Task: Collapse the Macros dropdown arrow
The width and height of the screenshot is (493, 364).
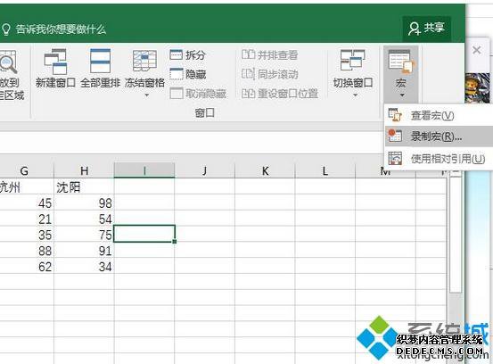Action: pos(402,95)
